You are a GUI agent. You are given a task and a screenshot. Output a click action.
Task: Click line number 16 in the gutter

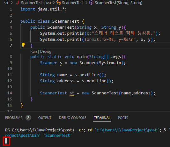tap(10, 105)
